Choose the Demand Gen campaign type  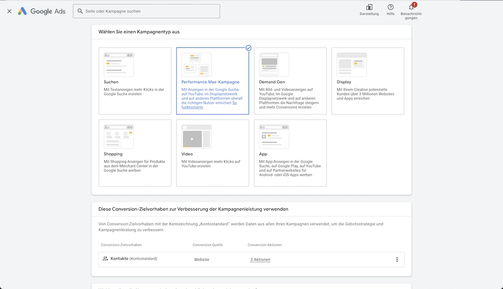[x=290, y=81]
